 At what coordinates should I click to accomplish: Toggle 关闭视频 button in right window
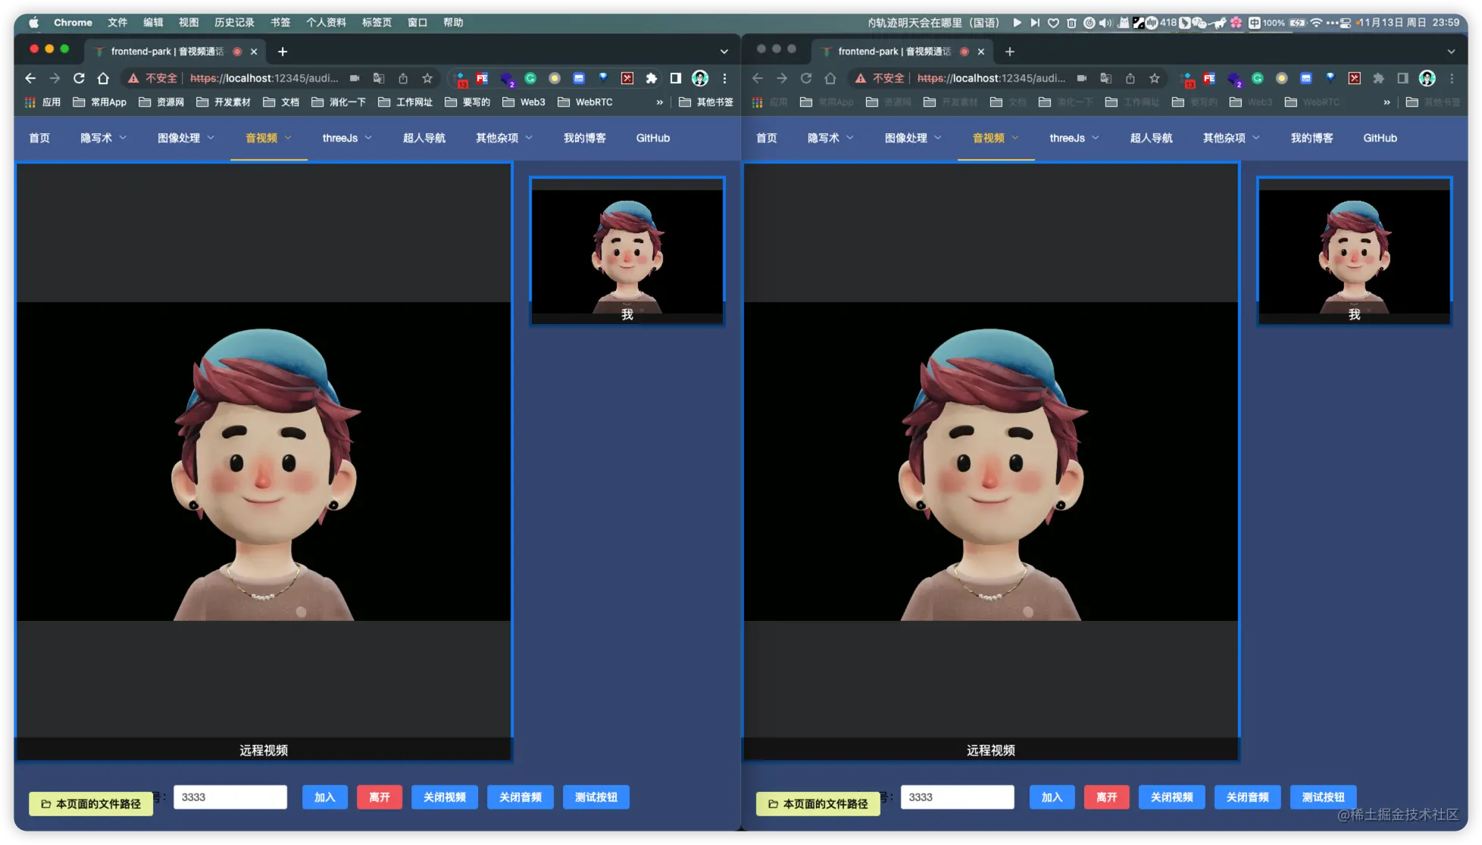click(x=1171, y=797)
